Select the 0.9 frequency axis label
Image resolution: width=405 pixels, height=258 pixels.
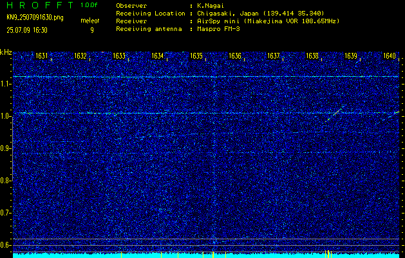pyautogui.click(x=5, y=148)
